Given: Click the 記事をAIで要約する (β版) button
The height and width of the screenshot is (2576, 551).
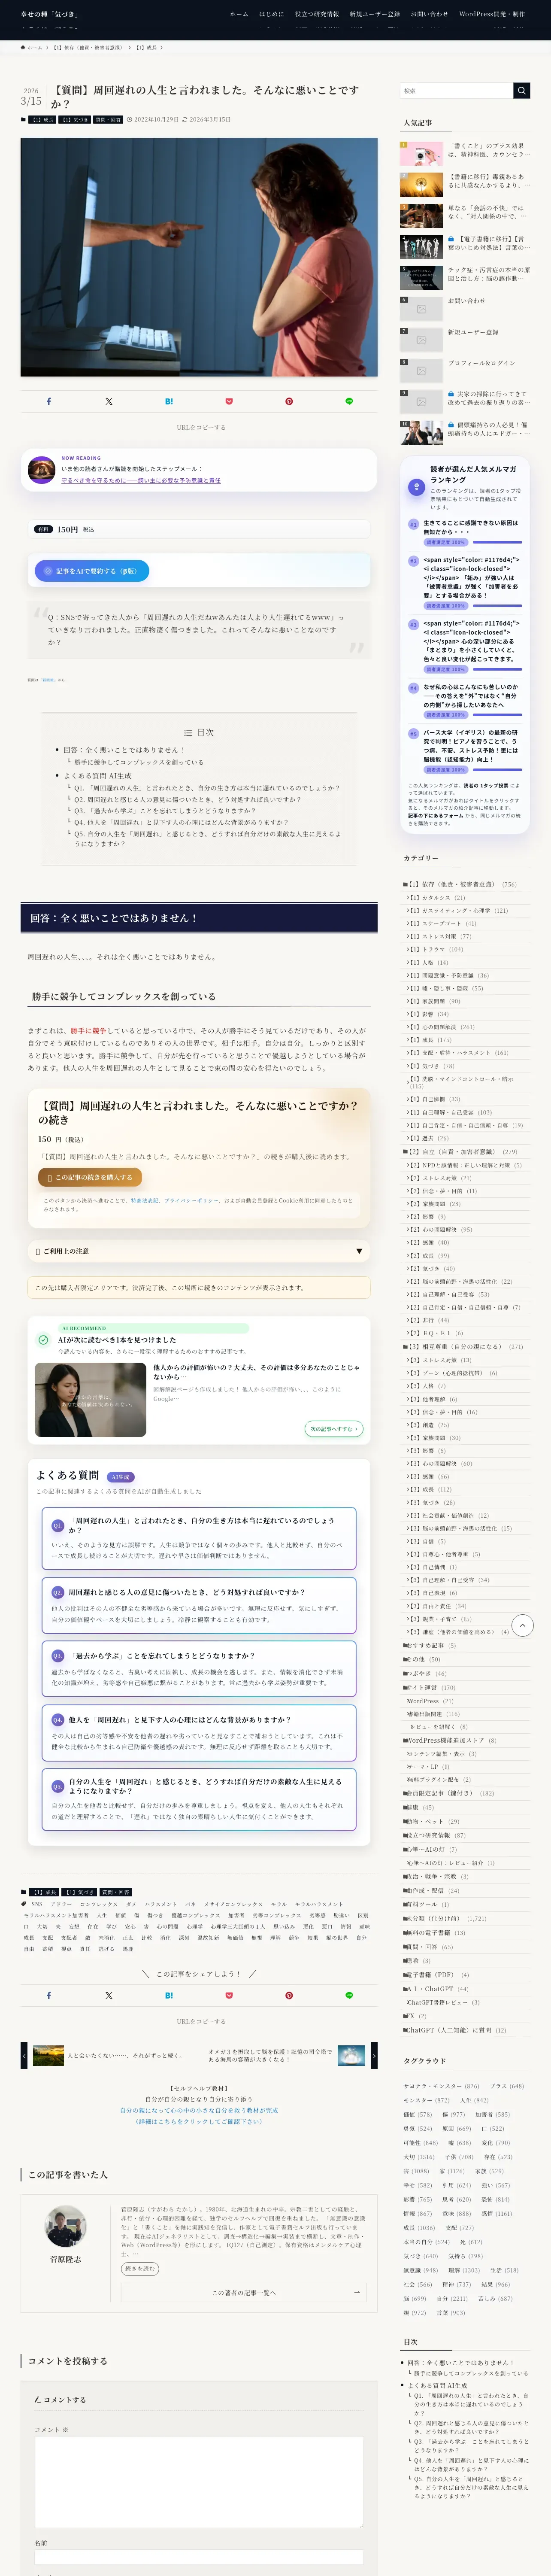Looking at the screenshot, I should point(92,570).
